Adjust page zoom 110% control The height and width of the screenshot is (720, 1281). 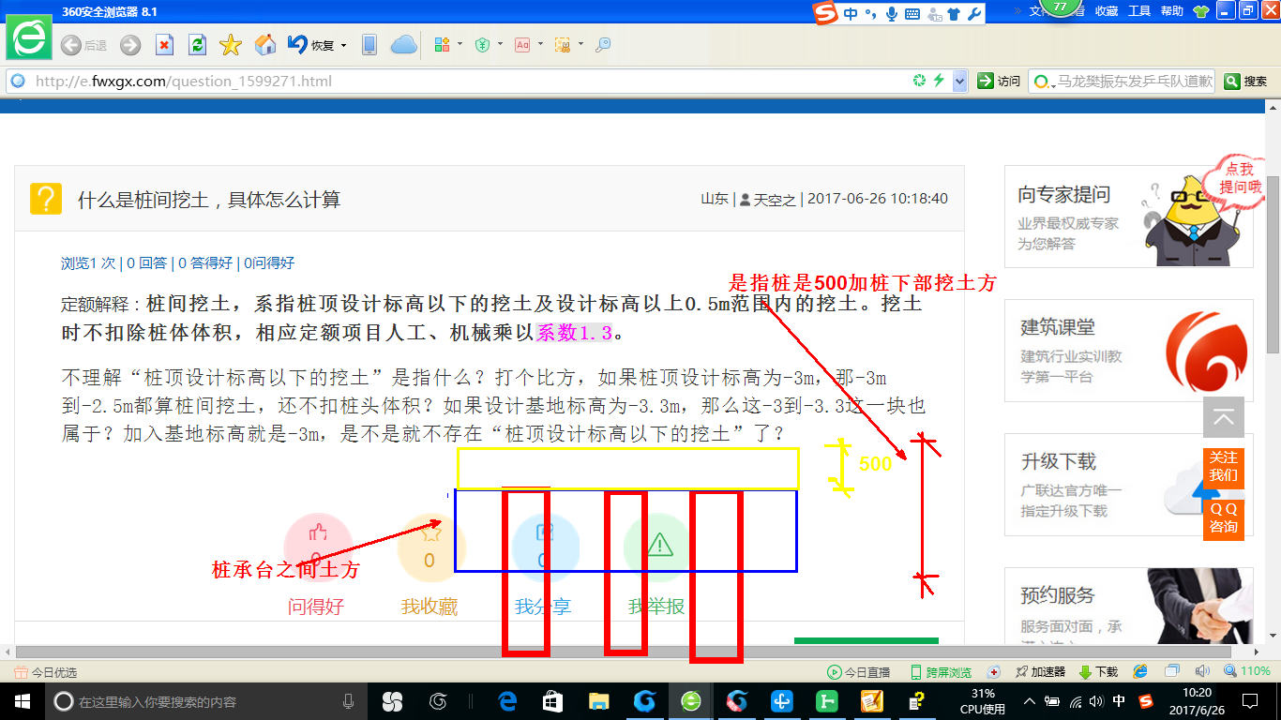pyautogui.click(x=1247, y=671)
